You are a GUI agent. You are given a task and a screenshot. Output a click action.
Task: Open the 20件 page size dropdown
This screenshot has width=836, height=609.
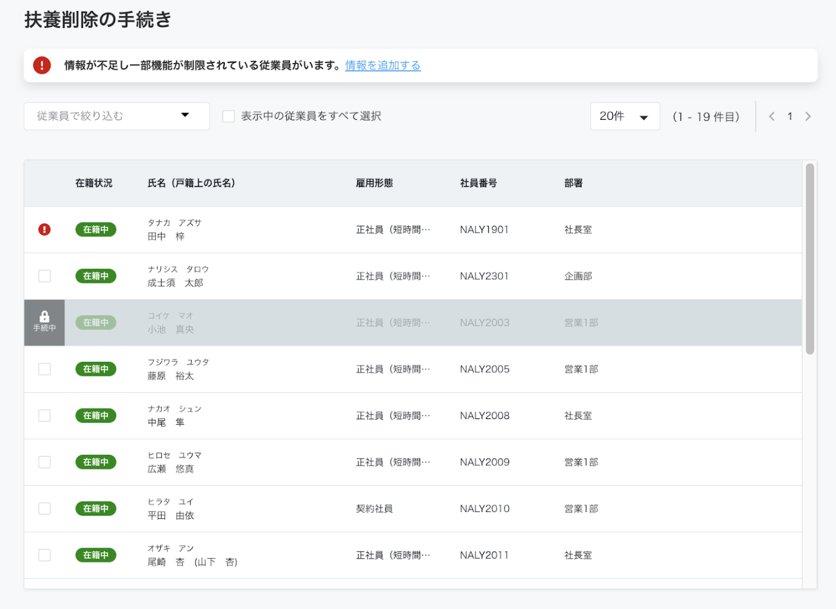[x=625, y=116]
